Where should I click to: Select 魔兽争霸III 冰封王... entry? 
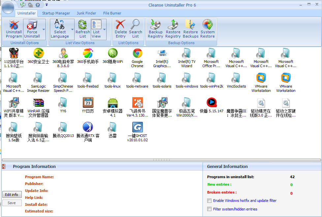(x=236, y=114)
